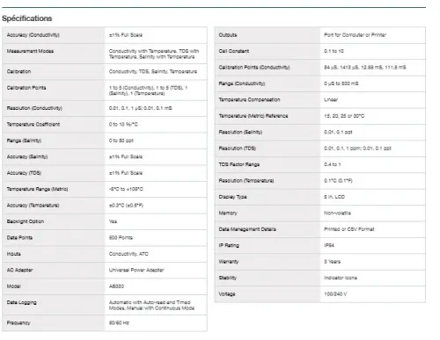Click the Model value "AB330"
440x340 pixels.
(116, 286)
